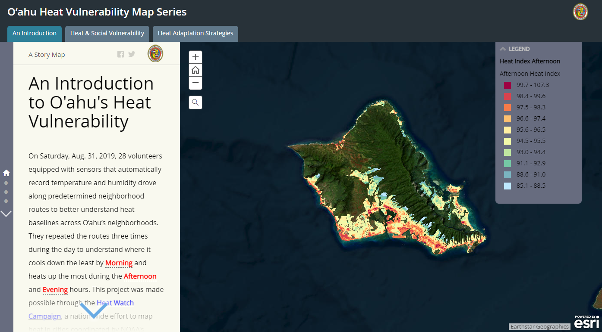This screenshot has height=332, width=602.
Task: Click the Afternoon Heat Index layer label
Action: click(x=530, y=74)
